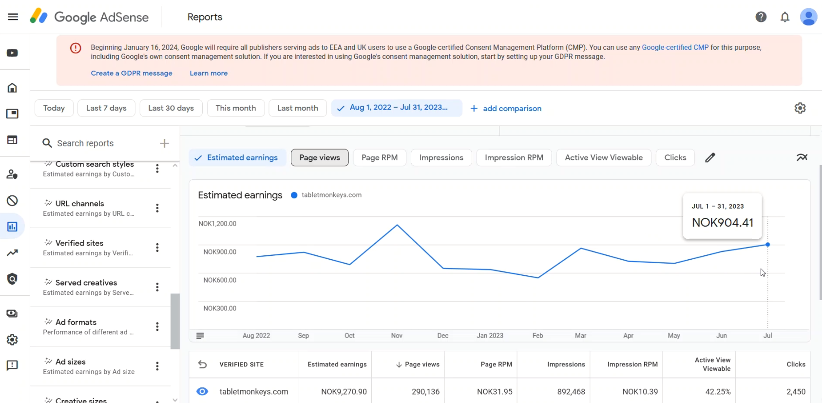Open options menu for Served creatives
822x403 pixels.
pyautogui.click(x=157, y=287)
